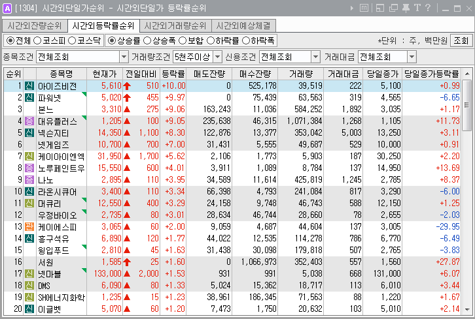The height and width of the screenshot is (319, 475).
Task: Switch to 시간외거래량순위 tab
Action: (175, 25)
